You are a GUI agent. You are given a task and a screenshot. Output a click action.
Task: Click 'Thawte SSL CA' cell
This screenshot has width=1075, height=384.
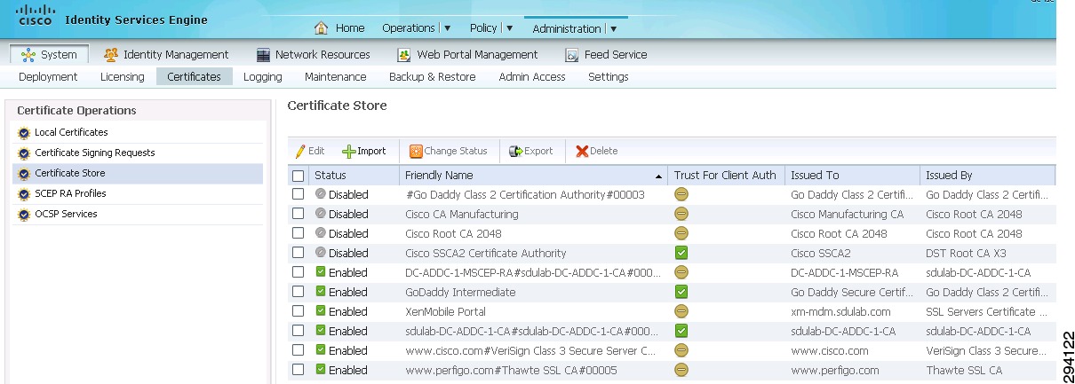964,371
